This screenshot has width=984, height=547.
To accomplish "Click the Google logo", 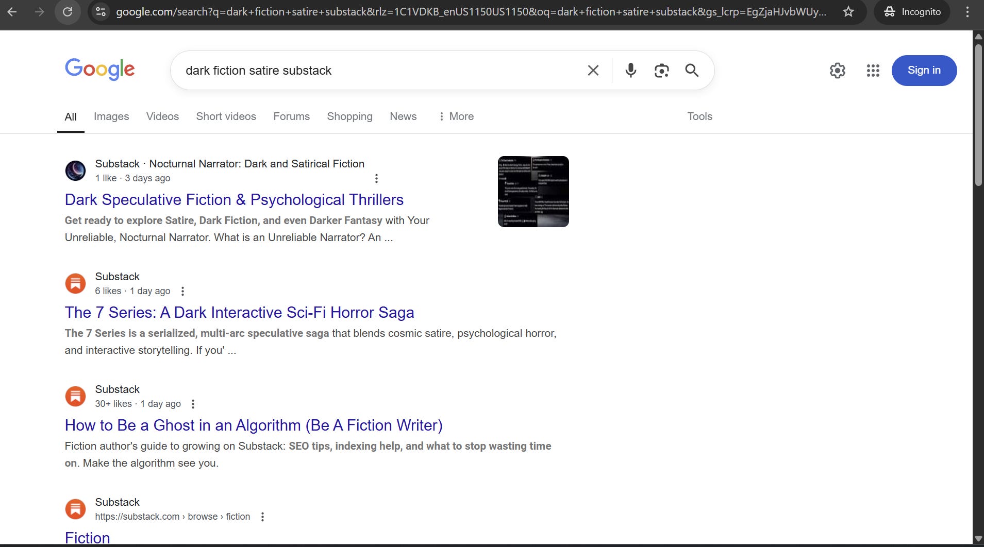I will point(99,70).
